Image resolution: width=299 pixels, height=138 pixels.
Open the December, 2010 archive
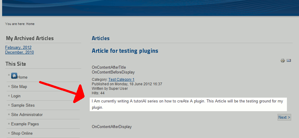[x=19, y=52]
